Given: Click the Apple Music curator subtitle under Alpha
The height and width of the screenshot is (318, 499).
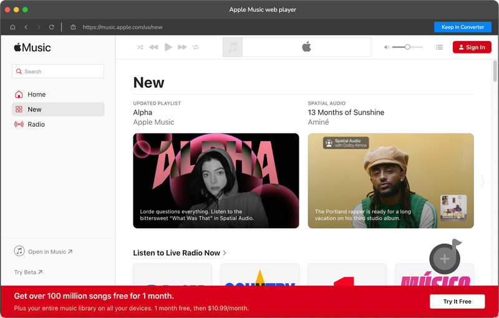Looking at the screenshot, I should 153,122.
